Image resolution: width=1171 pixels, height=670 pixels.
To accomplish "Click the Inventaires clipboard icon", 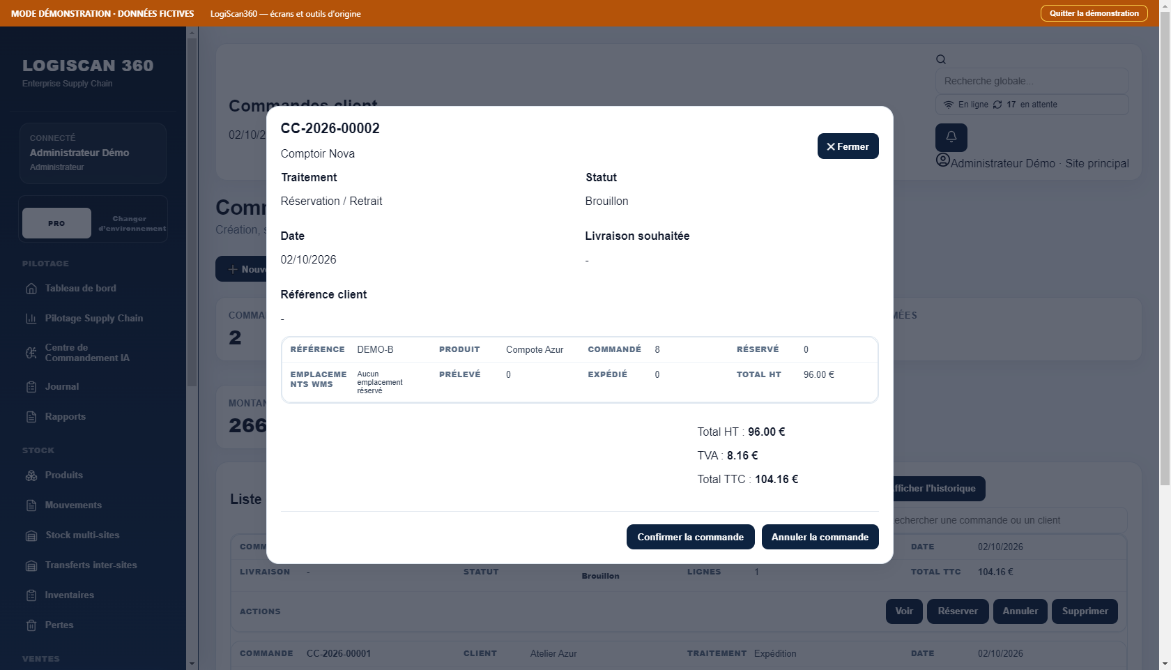I will [x=31, y=595].
